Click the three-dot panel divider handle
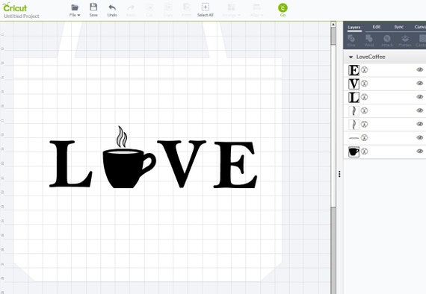 point(339,174)
